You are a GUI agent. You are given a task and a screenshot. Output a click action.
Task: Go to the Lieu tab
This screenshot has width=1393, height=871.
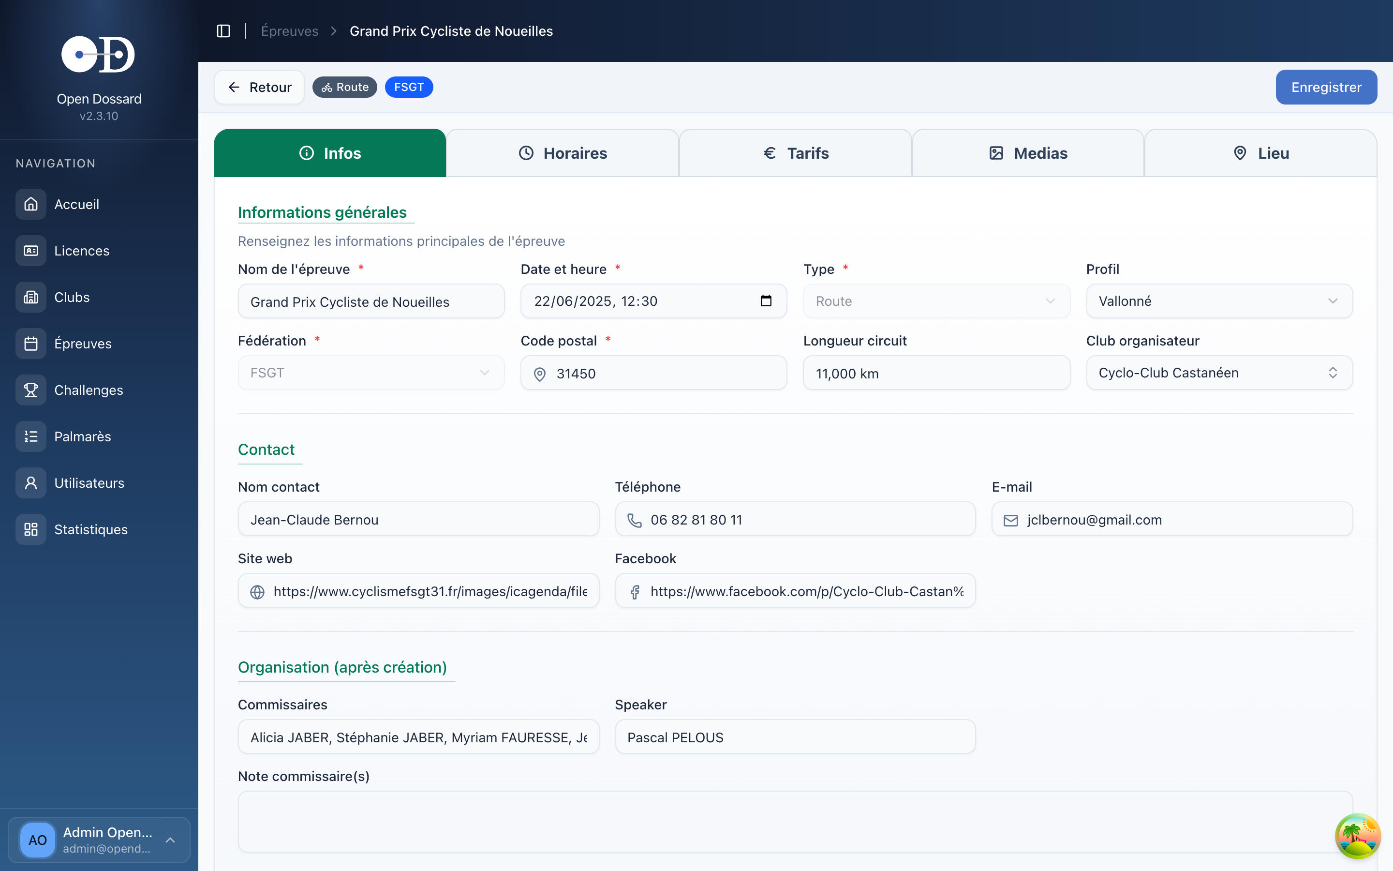(x=1260, y=153)
